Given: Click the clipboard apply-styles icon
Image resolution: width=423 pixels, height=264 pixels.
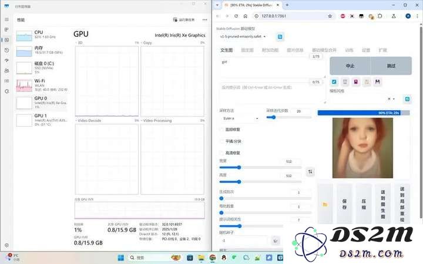Looking at the screenshot, I should (367, 82).
